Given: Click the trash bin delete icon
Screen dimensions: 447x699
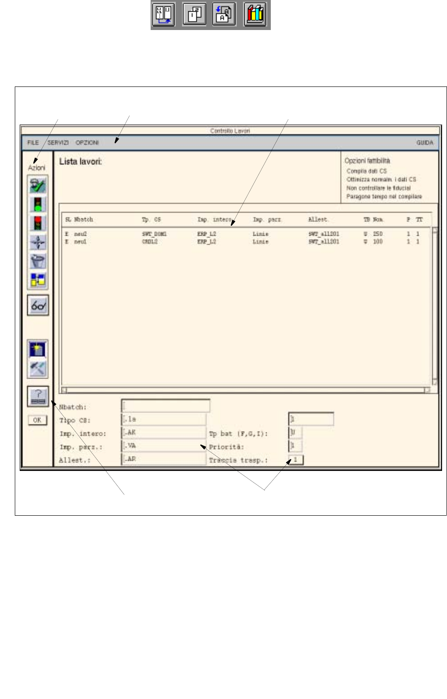Looking at the screenshot, I should (38, 261).
